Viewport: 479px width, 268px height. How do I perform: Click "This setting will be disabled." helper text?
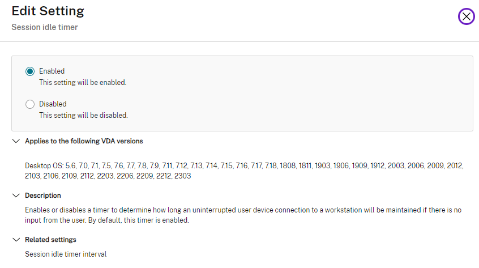(x=83, y=116)
